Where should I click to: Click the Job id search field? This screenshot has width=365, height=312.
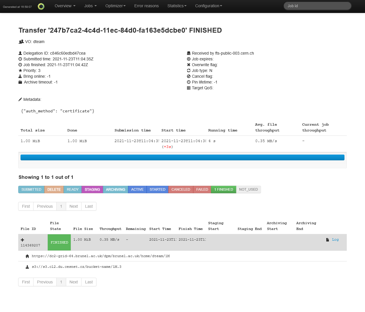click(317, 6)
